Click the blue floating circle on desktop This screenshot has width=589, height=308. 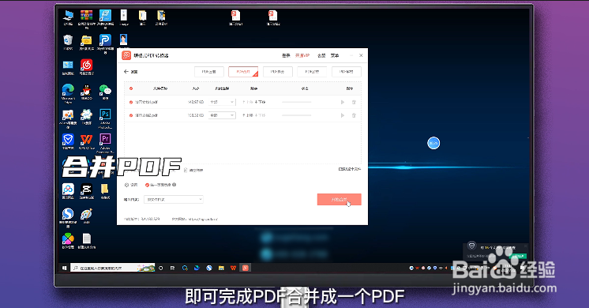click(433, 143)
